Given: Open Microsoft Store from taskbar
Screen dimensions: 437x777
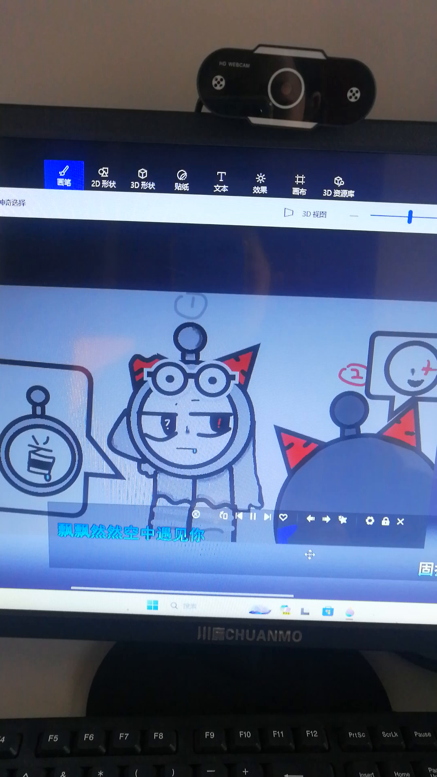Looking at the screenshot, I should pos(328,611).
